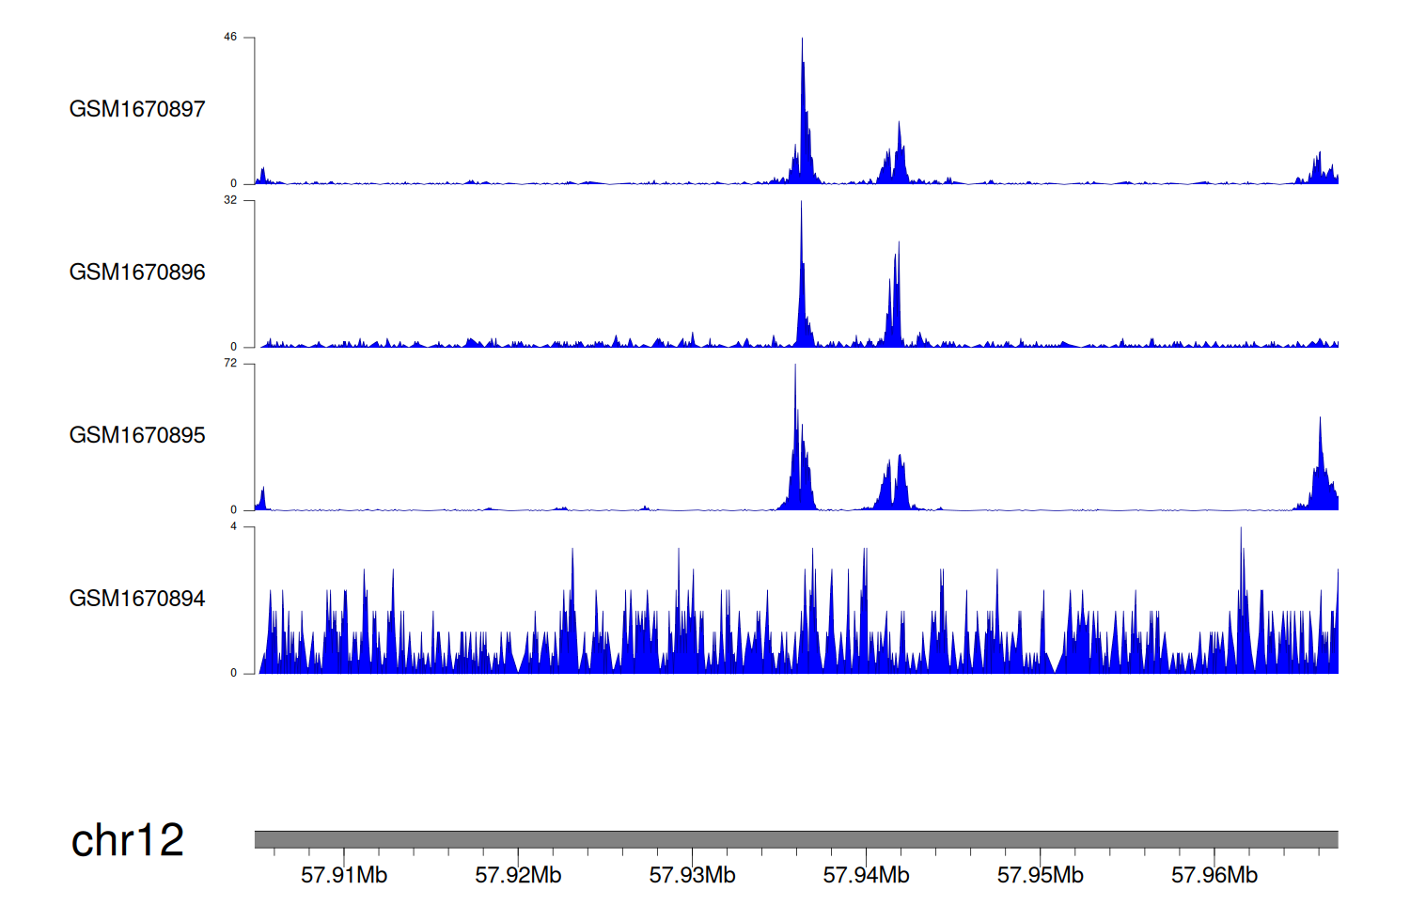Click the gray chromosome ideogram bar
1410x921 pixels.
pyautogui.click(x=795, y=839)
